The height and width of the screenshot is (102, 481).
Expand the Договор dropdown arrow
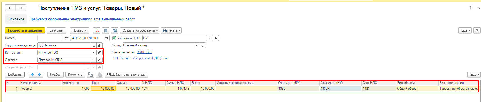93,60
